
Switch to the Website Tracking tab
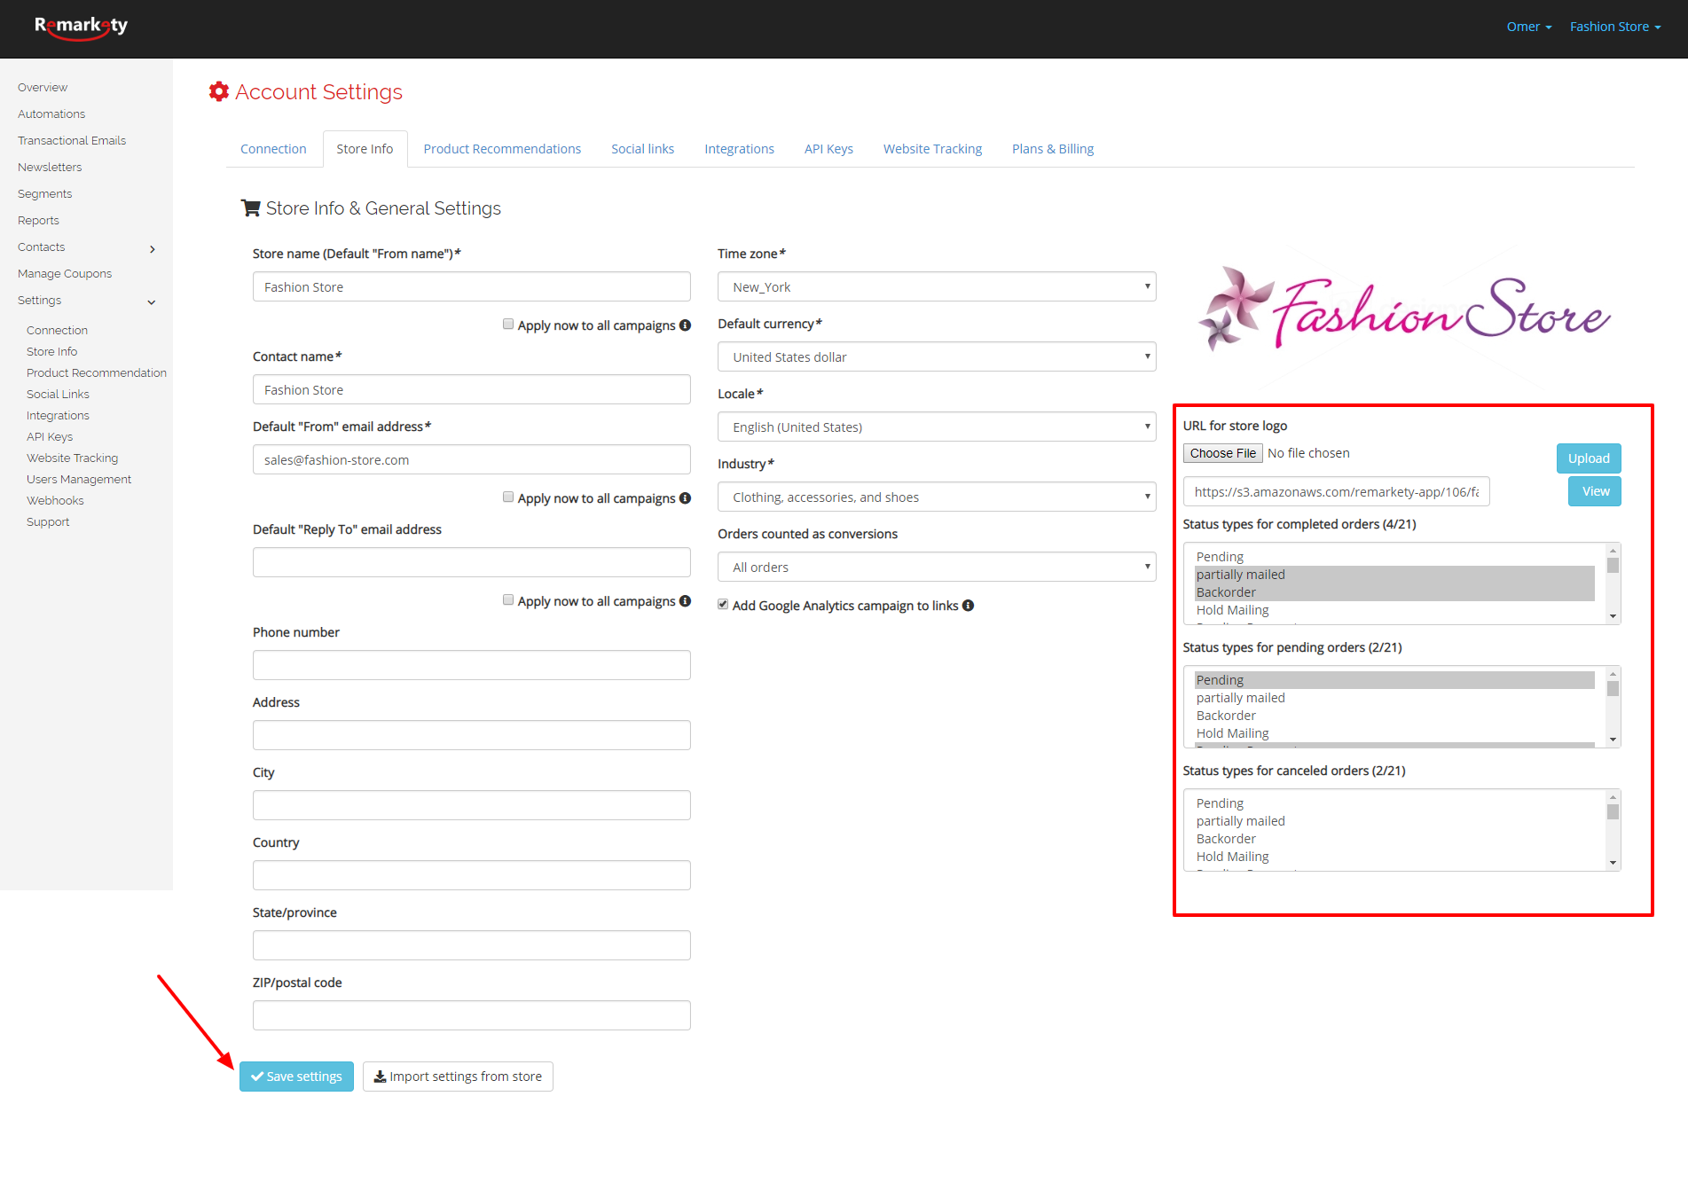(932, 149)
